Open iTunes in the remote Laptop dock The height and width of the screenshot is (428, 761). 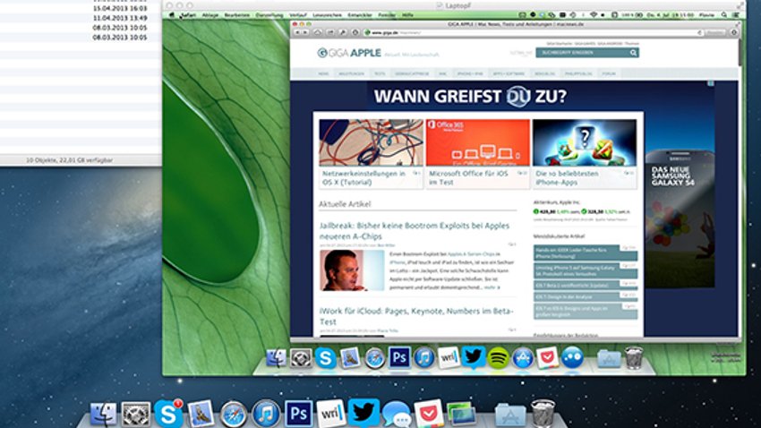tap(424, 358)
